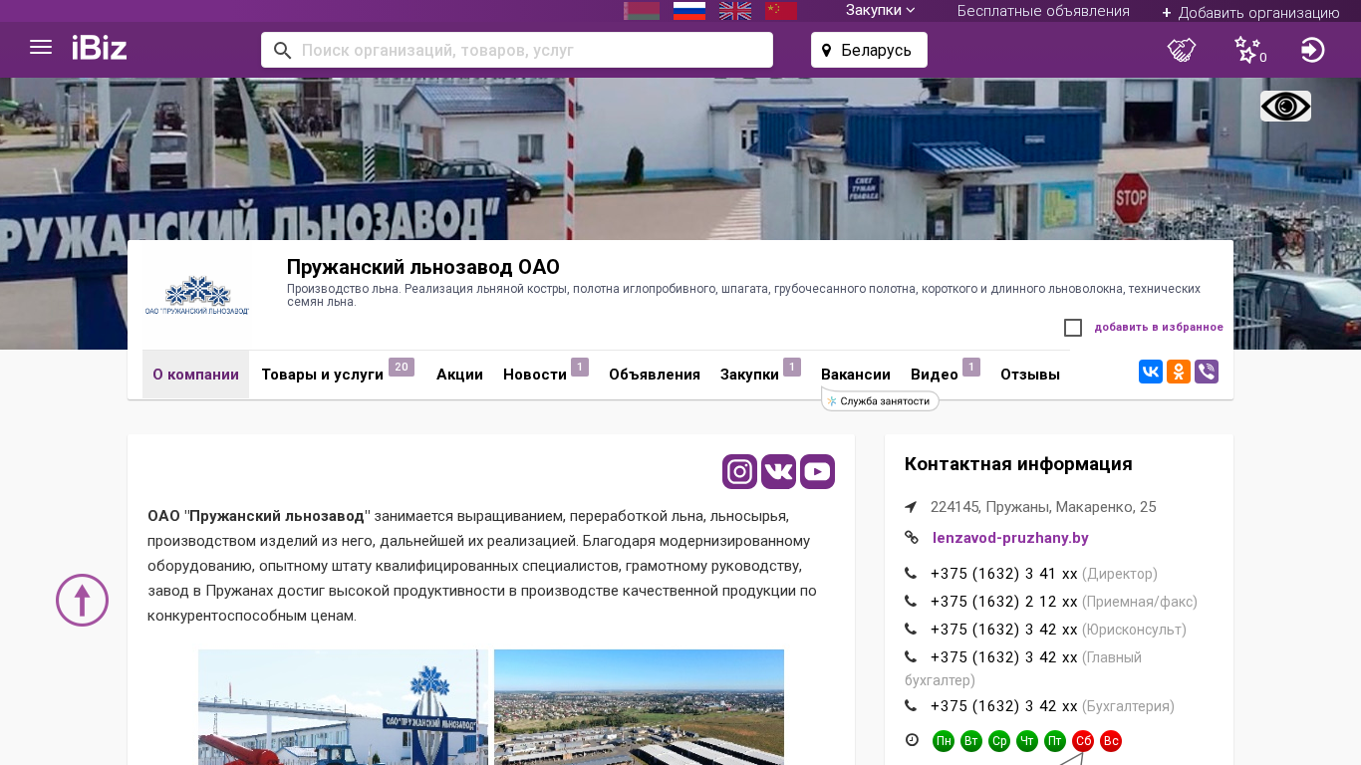The height and width of the screenshot is (765, 1361).
Task: Click the 'добавить в избранное' link
Action: point(1159,327)
